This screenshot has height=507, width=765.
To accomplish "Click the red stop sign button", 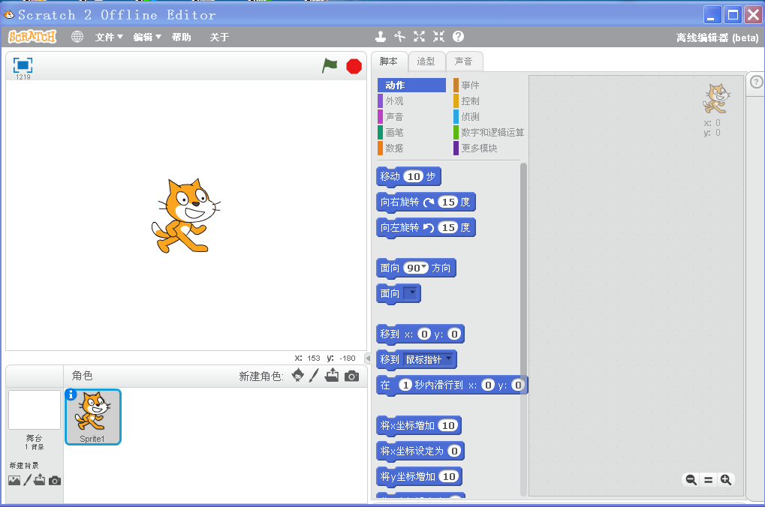I will tap(354, 66).
